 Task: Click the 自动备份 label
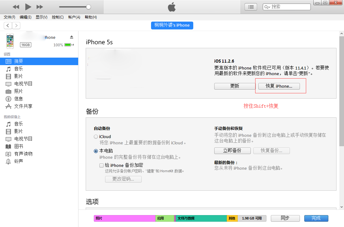click(x=102, y=129)
